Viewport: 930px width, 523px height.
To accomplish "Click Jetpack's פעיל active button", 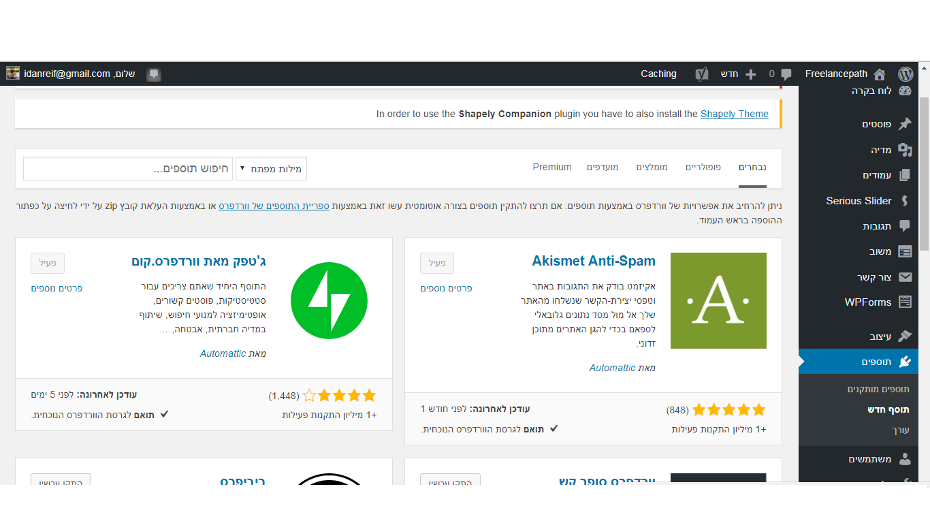I will [x=48, y=263].
